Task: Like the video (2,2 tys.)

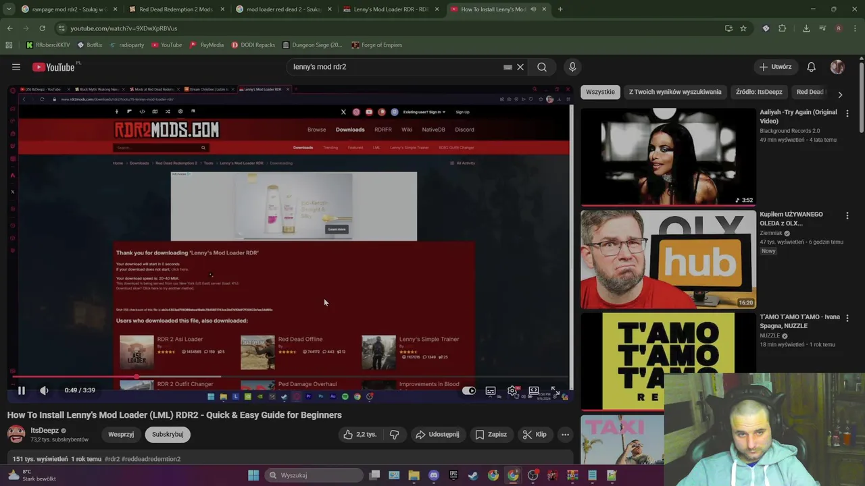Action: [360, 435]
